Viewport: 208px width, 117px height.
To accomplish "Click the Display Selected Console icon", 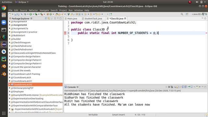I will [192, 87].
